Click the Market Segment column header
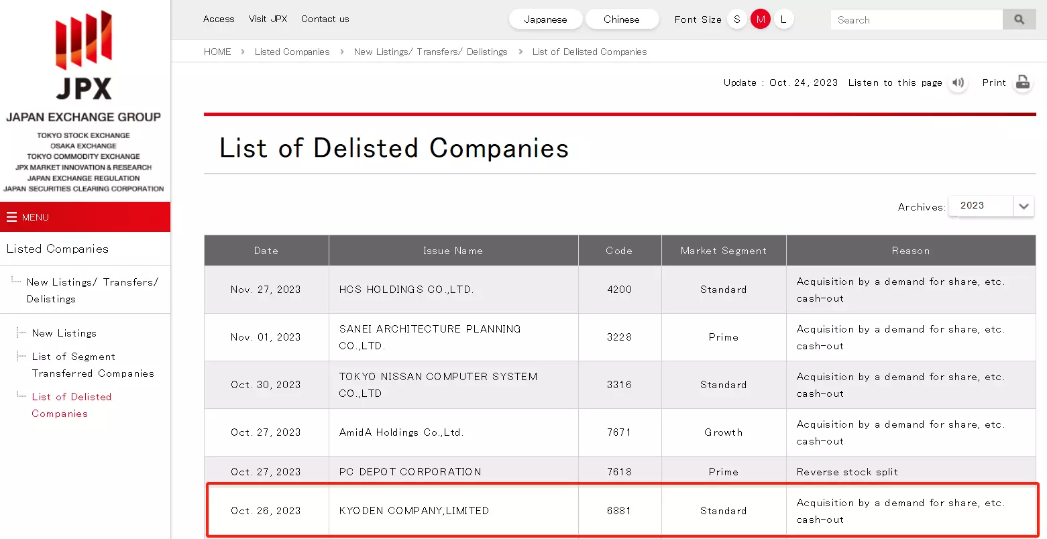Image resolution: width=1047 pixels, height=539 pixels. pos(723,251)
